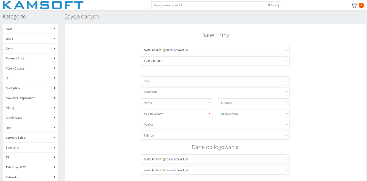Open the IT category
The width and height of the screenshot is (367, 181).
(x=8, y=78)
